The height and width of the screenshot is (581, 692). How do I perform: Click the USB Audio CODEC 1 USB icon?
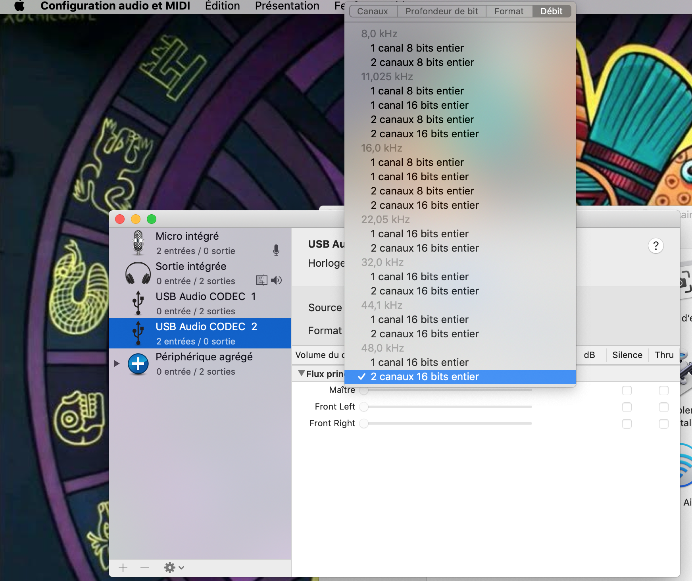pyautogui.click(x=138, y=303)
